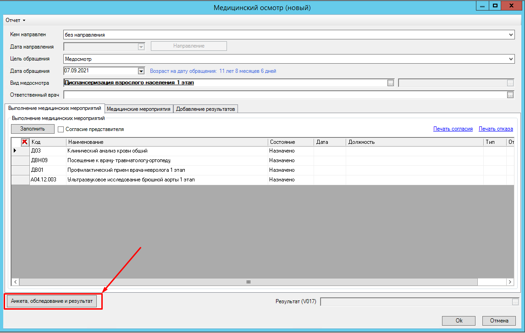
Task: Click scroll right arrow of table scrollbar
Action: 509,282
